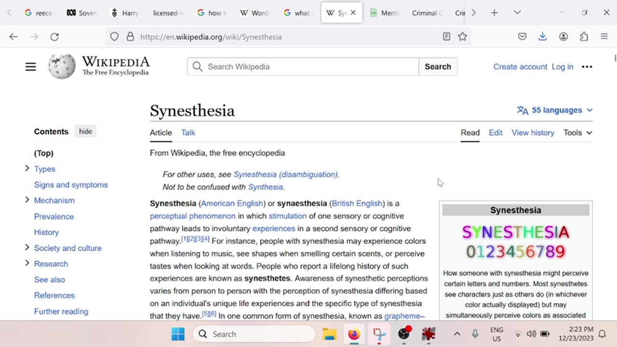Expand the Tools dropdown
Image resolution: width=617 pixels, height=347 pixels.
click(578, 133)
